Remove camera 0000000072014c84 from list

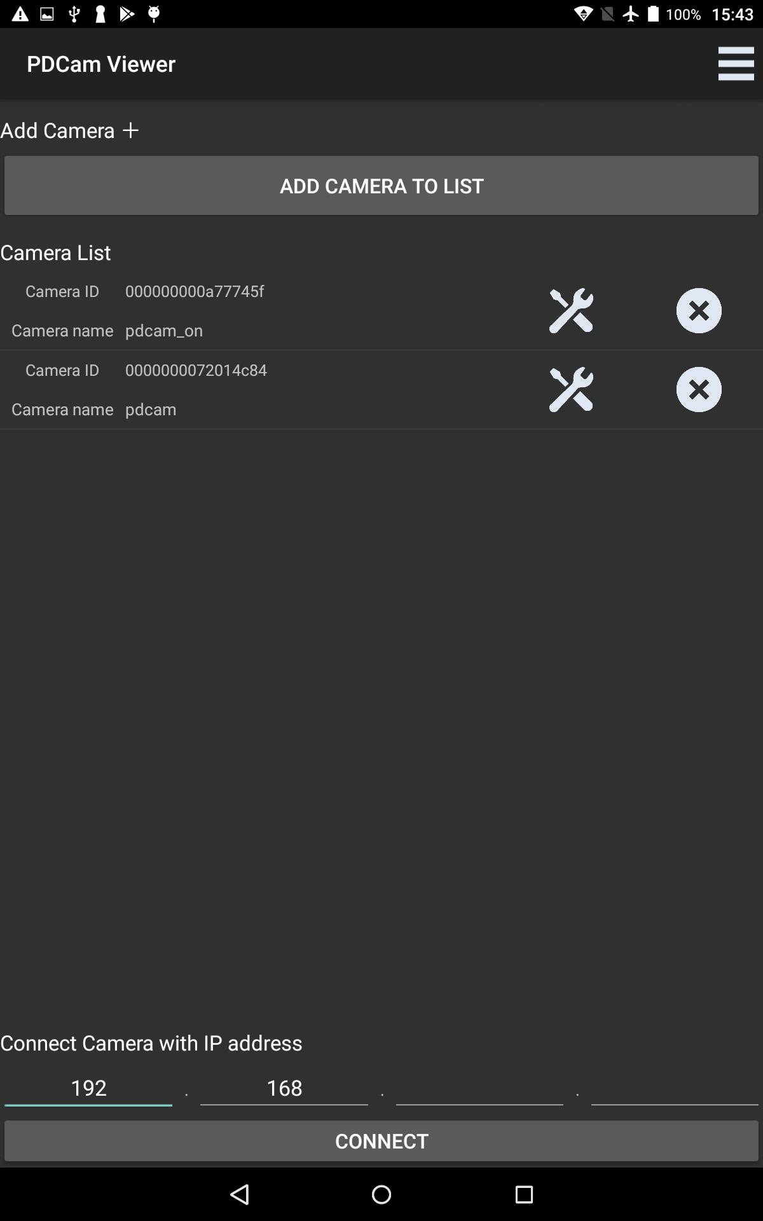(x=698, y=390)
